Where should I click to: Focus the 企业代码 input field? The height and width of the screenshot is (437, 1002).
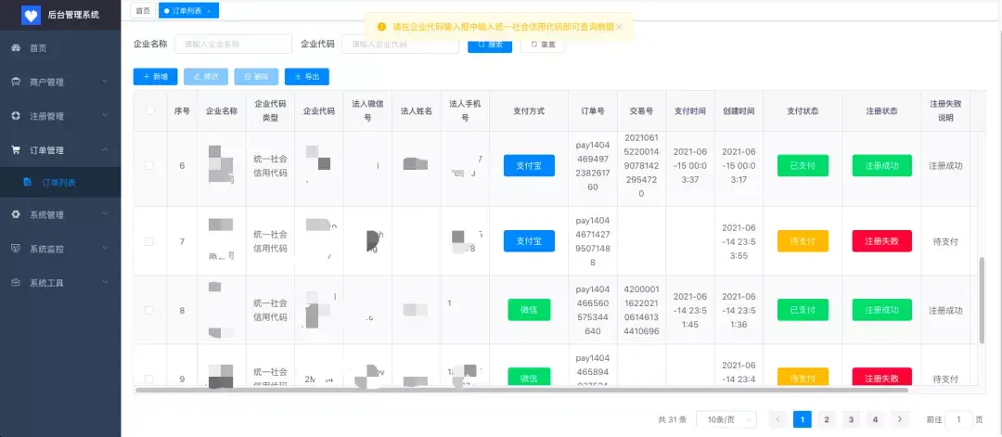(401, 45)
